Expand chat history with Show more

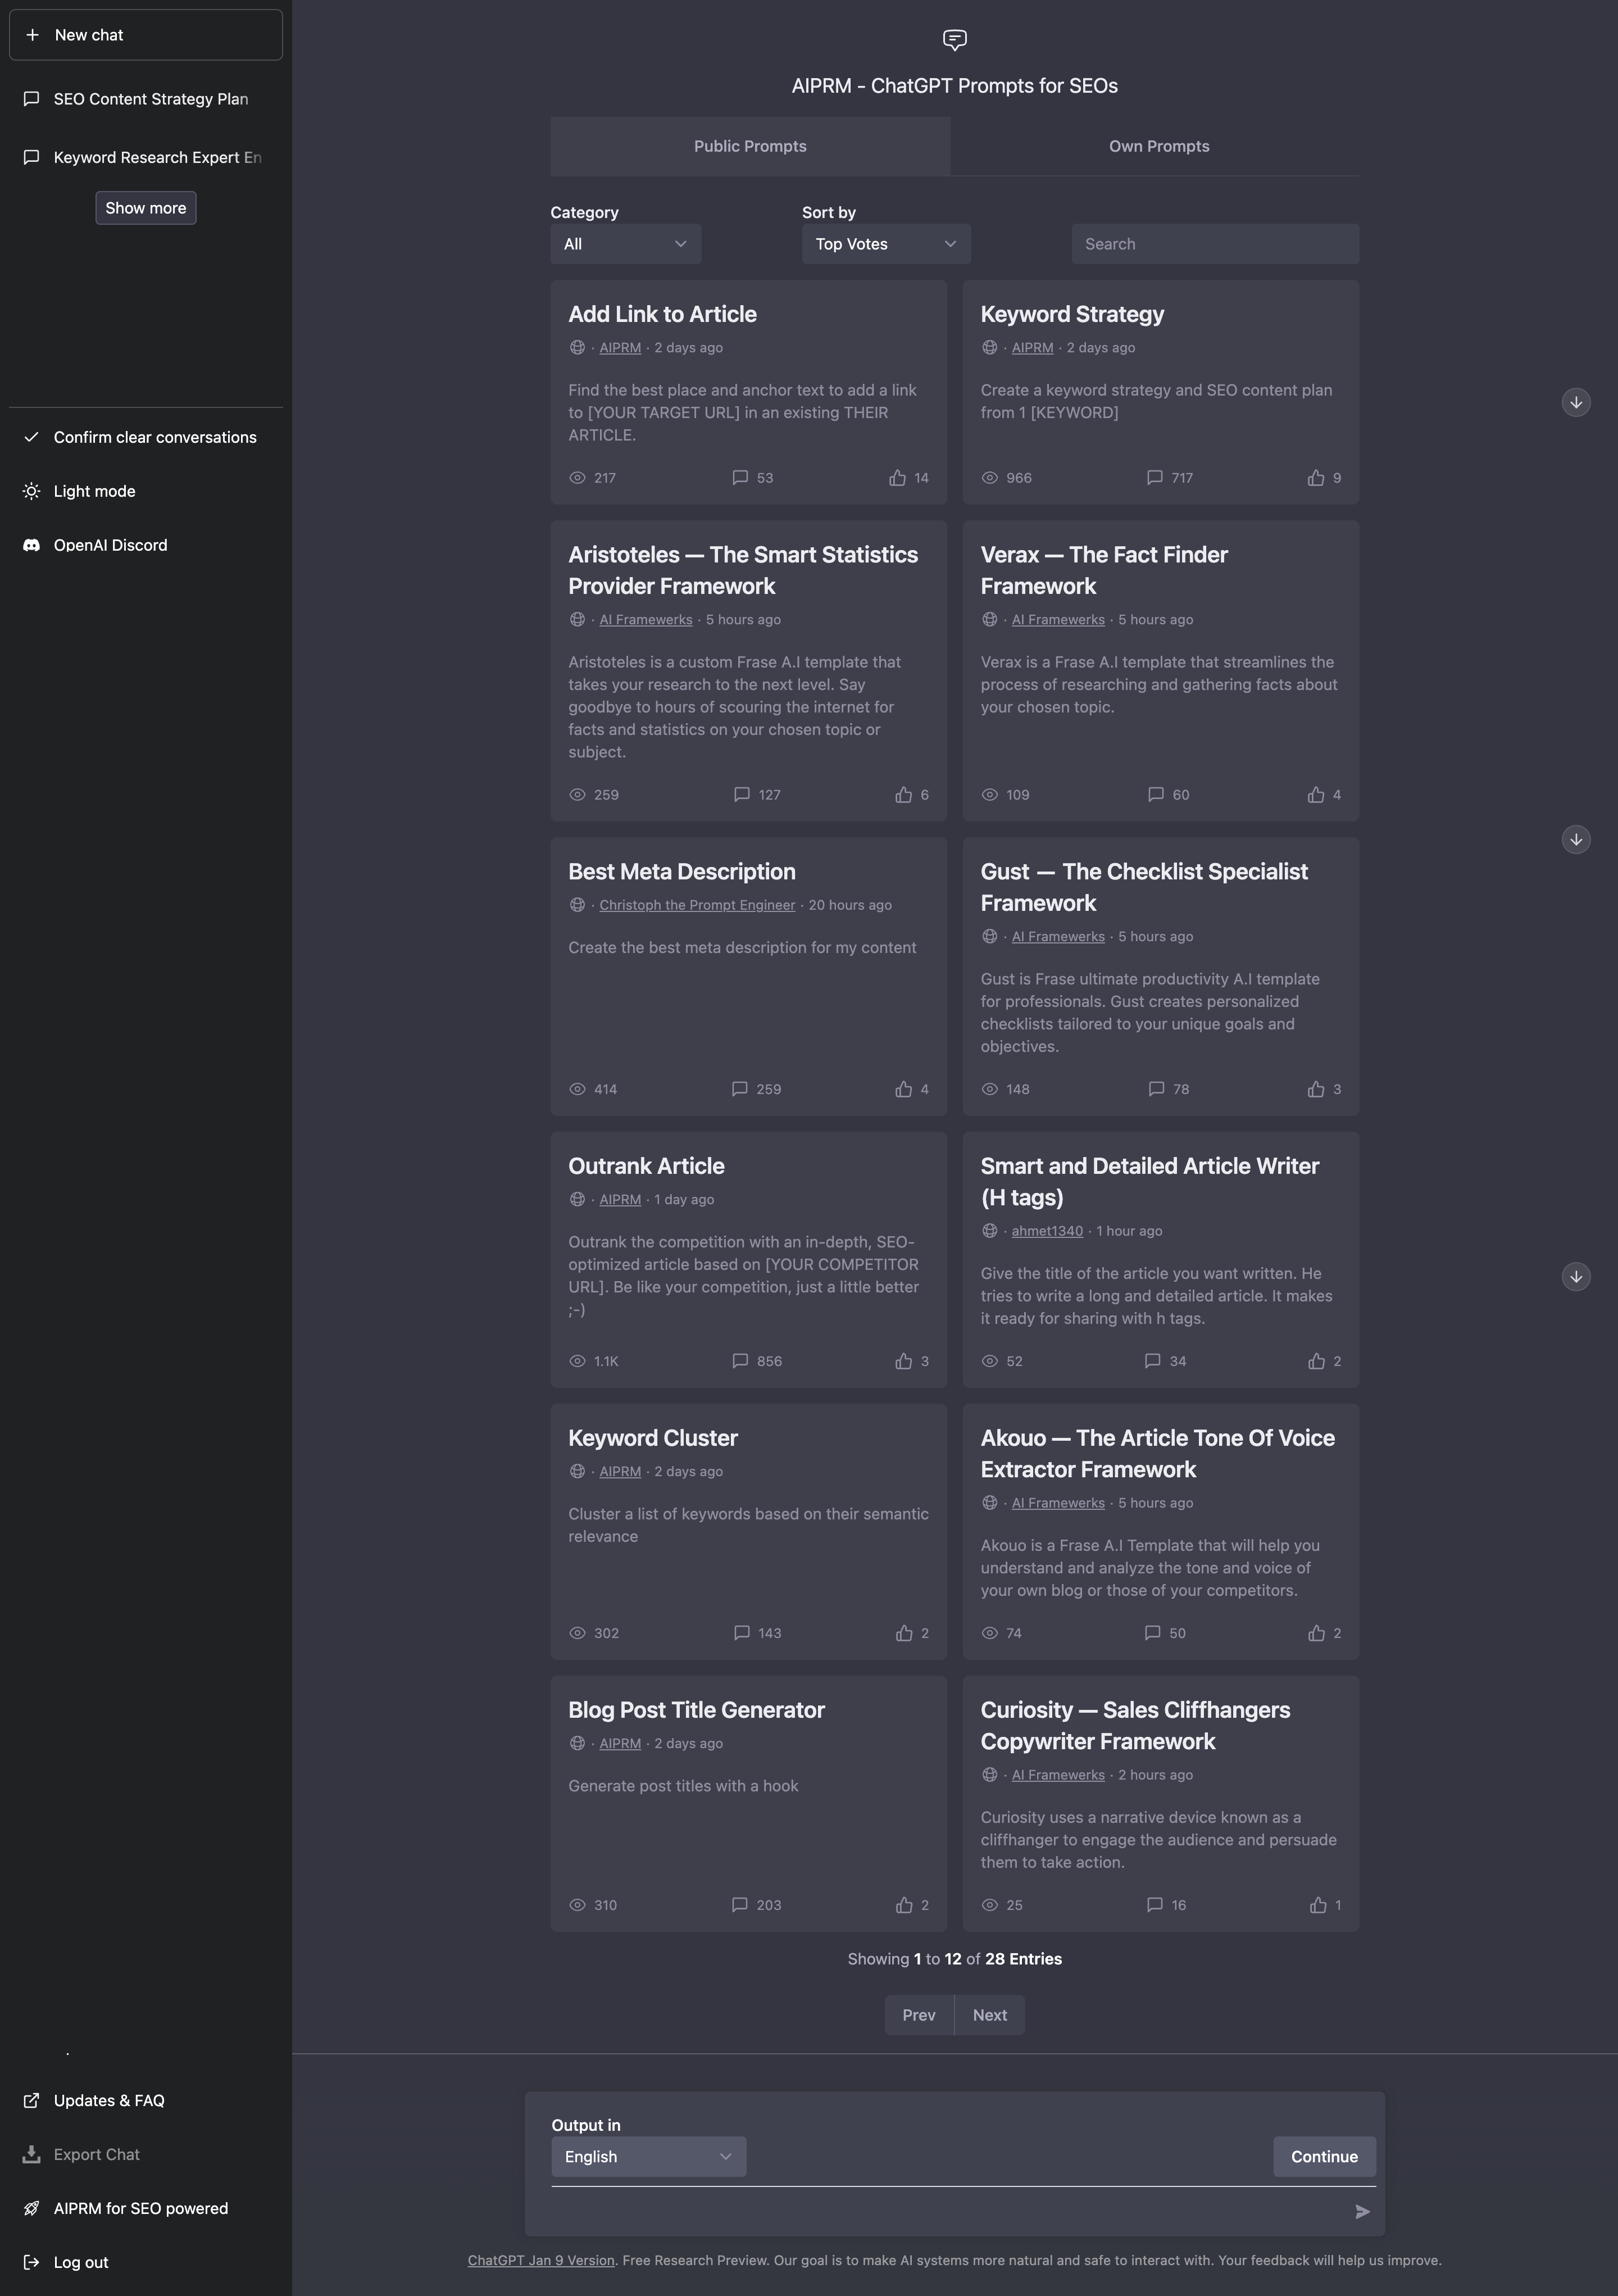click(146, 208)
